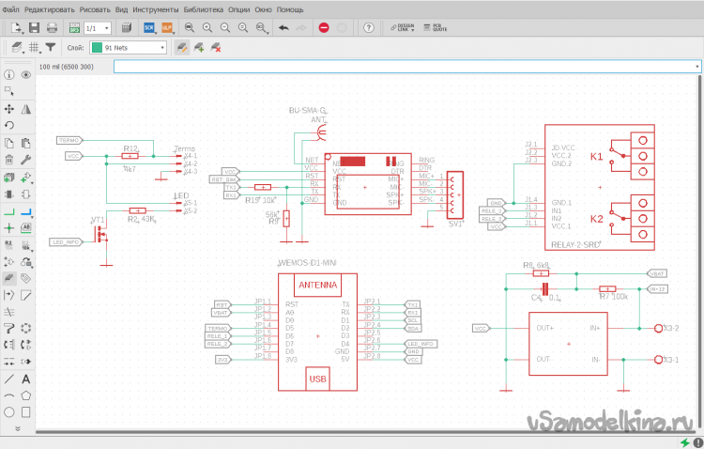
Task: Select the Text tool (letter A)
Action: point(26,379)
